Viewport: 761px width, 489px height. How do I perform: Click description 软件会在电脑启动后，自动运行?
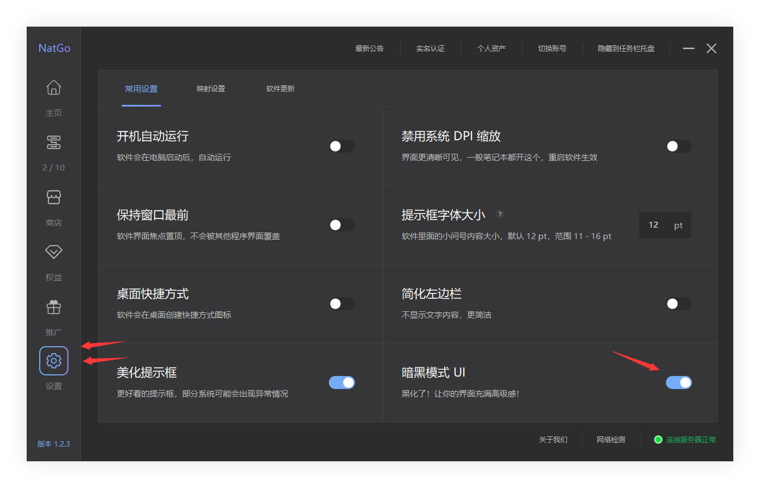[174, 158]
